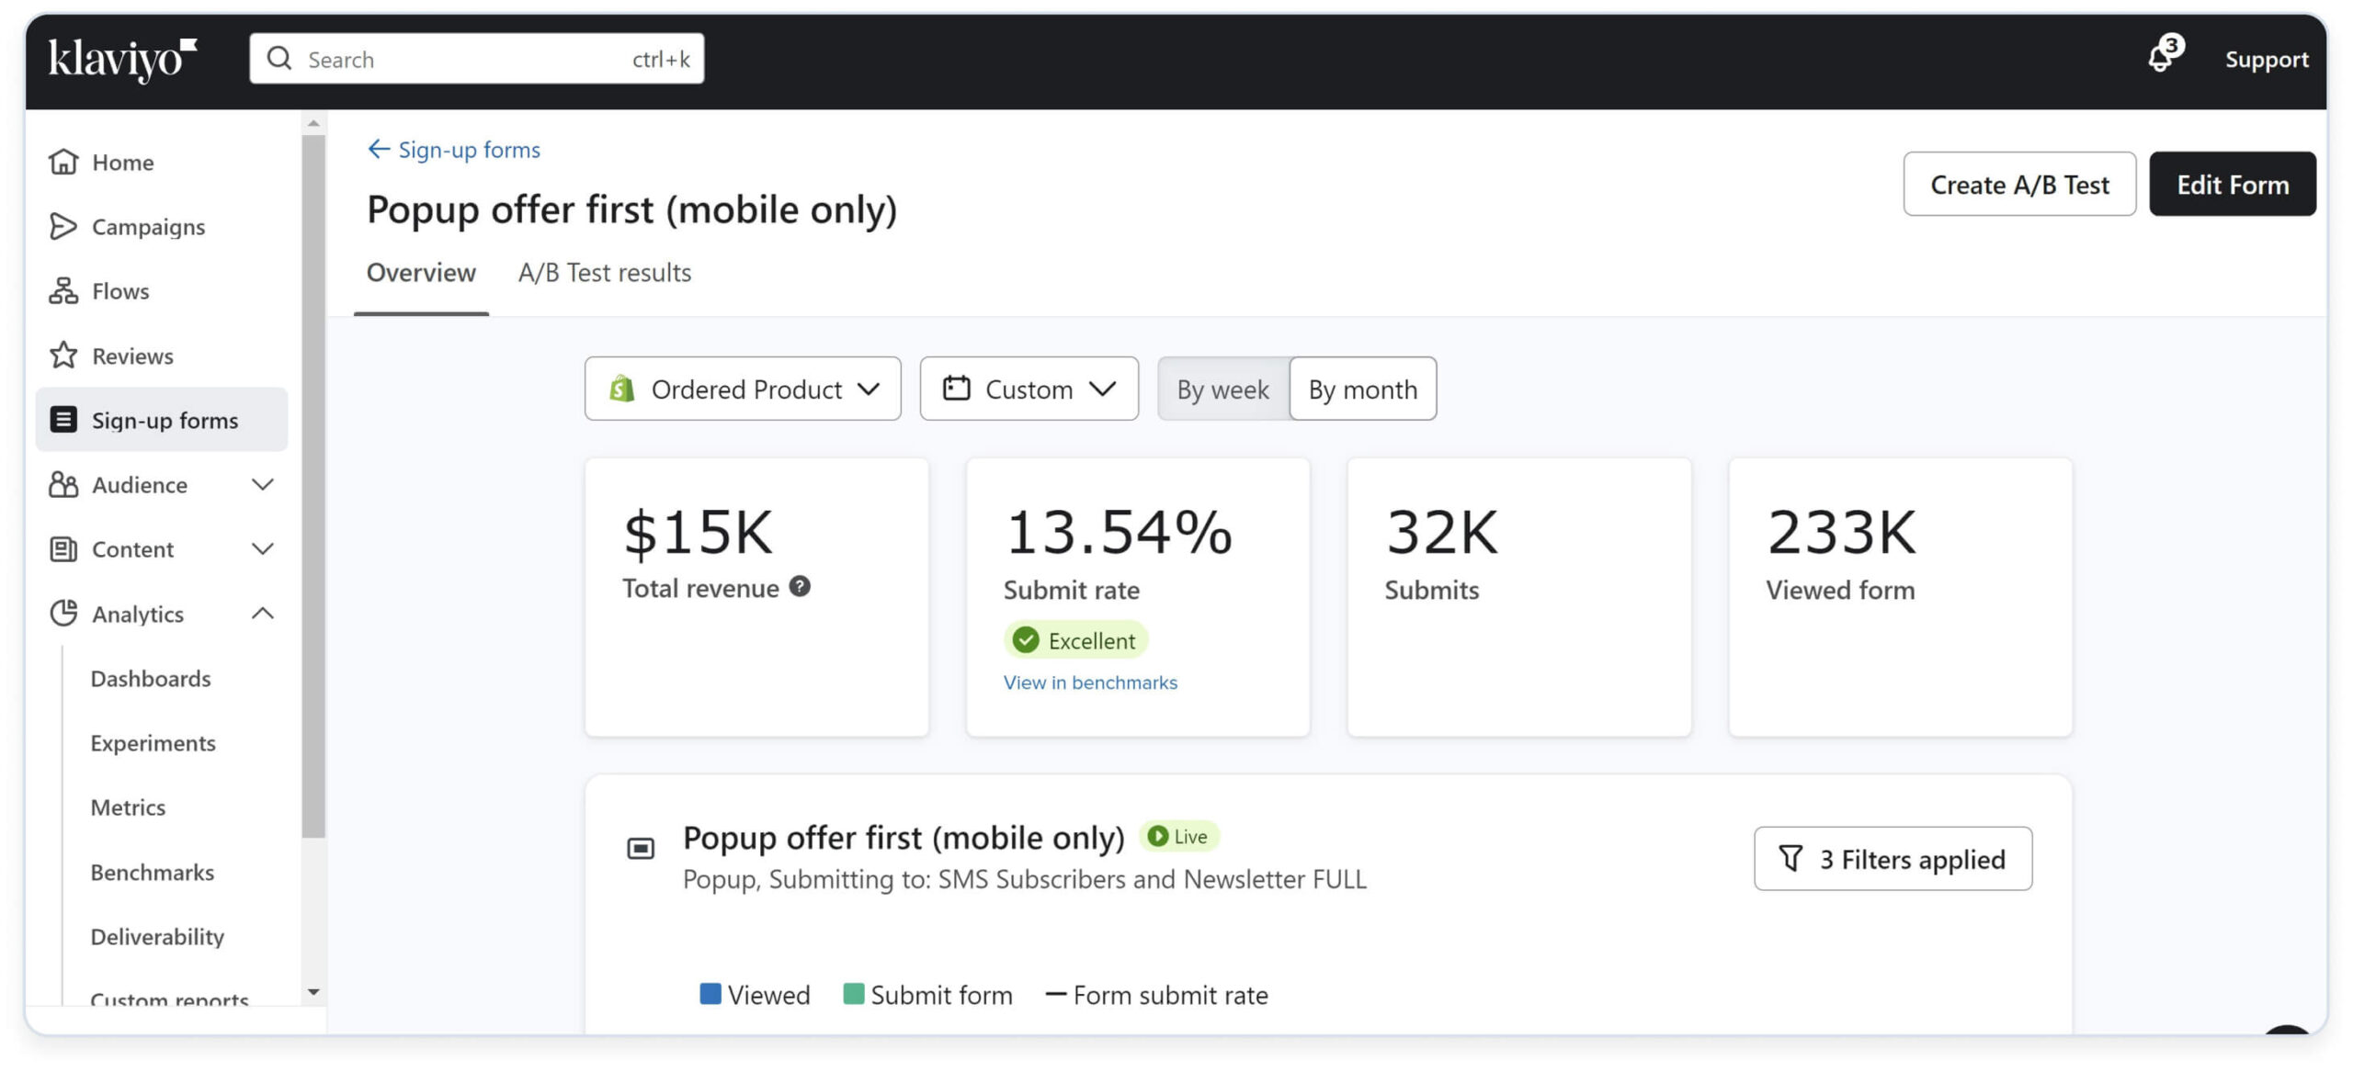2353x1072 pixels.
Task: Click the notification bell icon
Action: click(x=2160, y=59)
